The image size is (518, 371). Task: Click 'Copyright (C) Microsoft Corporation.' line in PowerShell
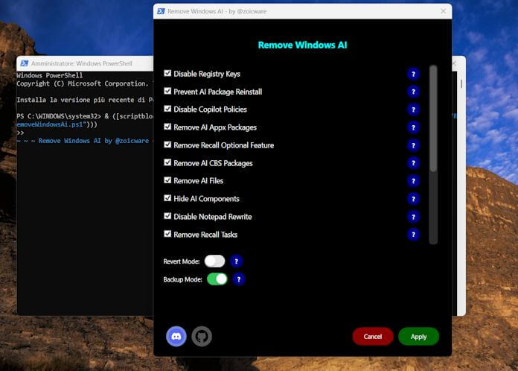(x=83, y=83)
